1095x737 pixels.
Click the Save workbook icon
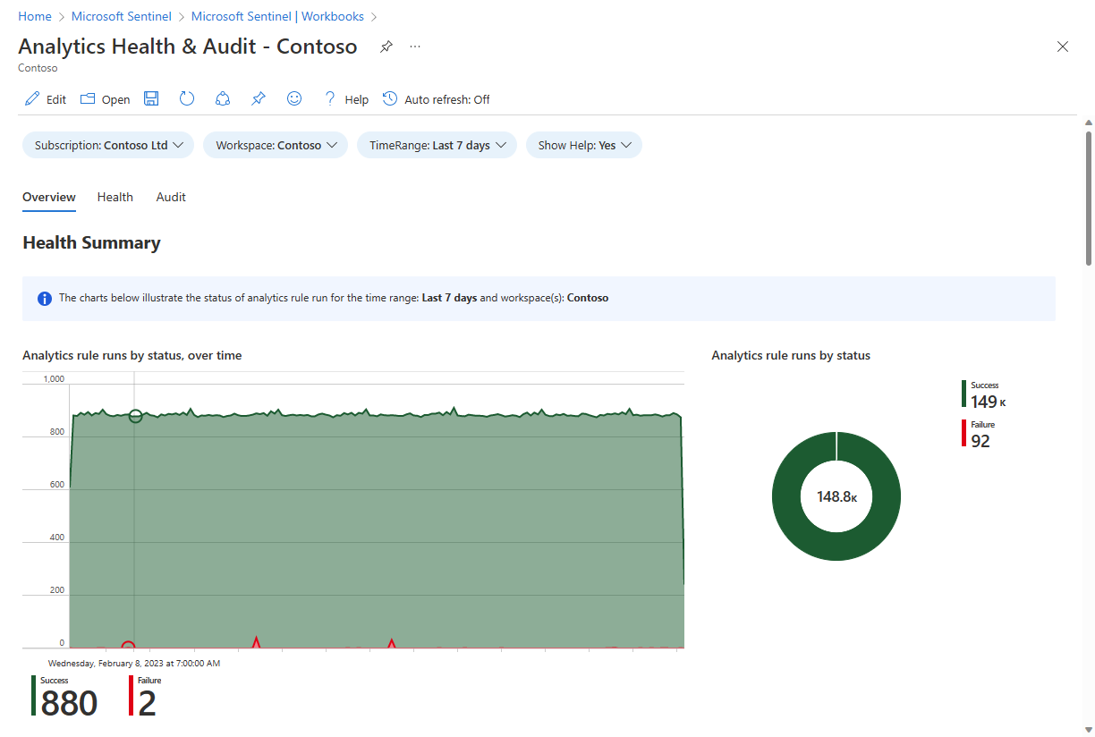150,98
